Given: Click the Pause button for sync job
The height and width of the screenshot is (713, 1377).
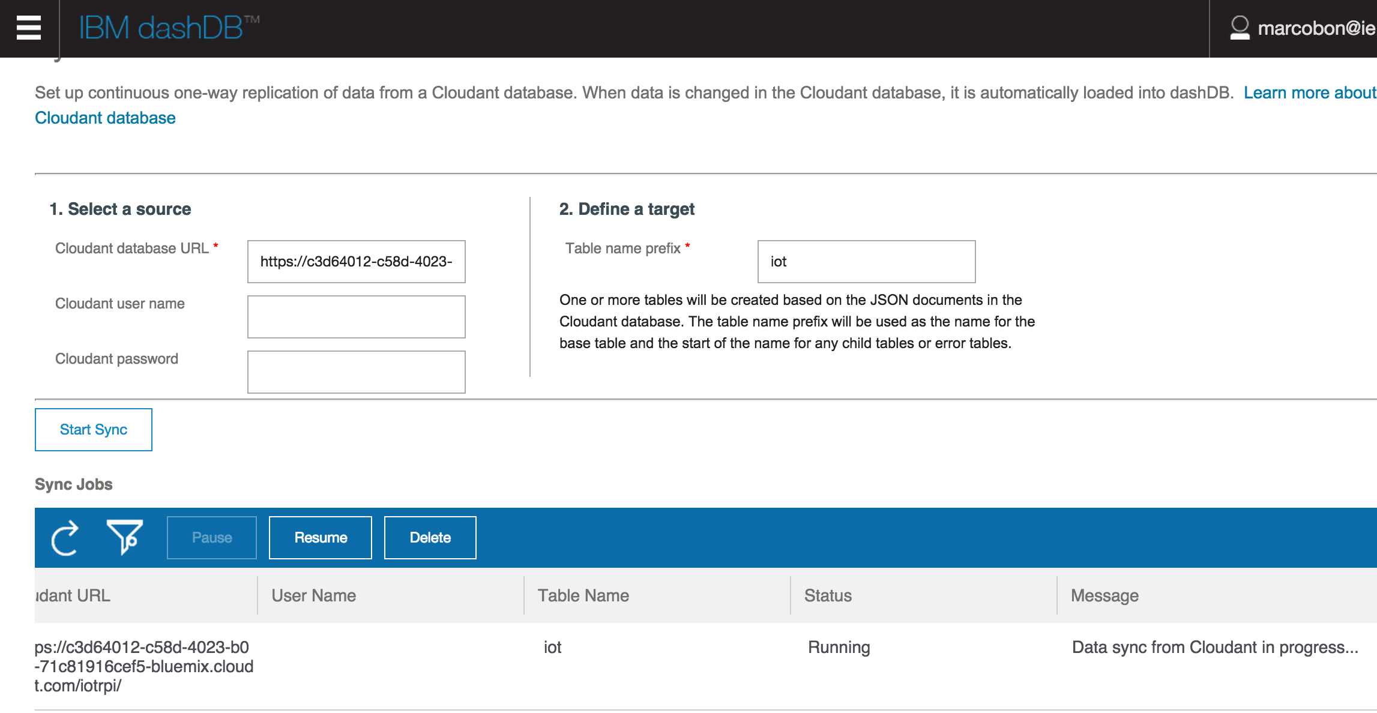Looking at the screenshot, I should click(212, 538).
